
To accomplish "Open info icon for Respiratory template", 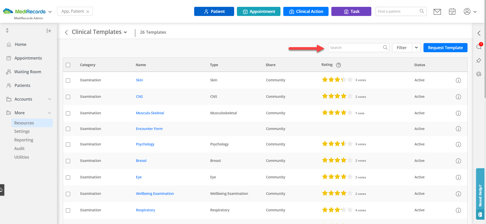I will click(458, 210).
